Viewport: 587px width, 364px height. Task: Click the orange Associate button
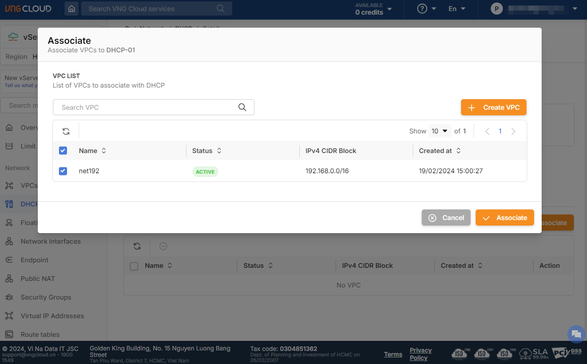504,218
